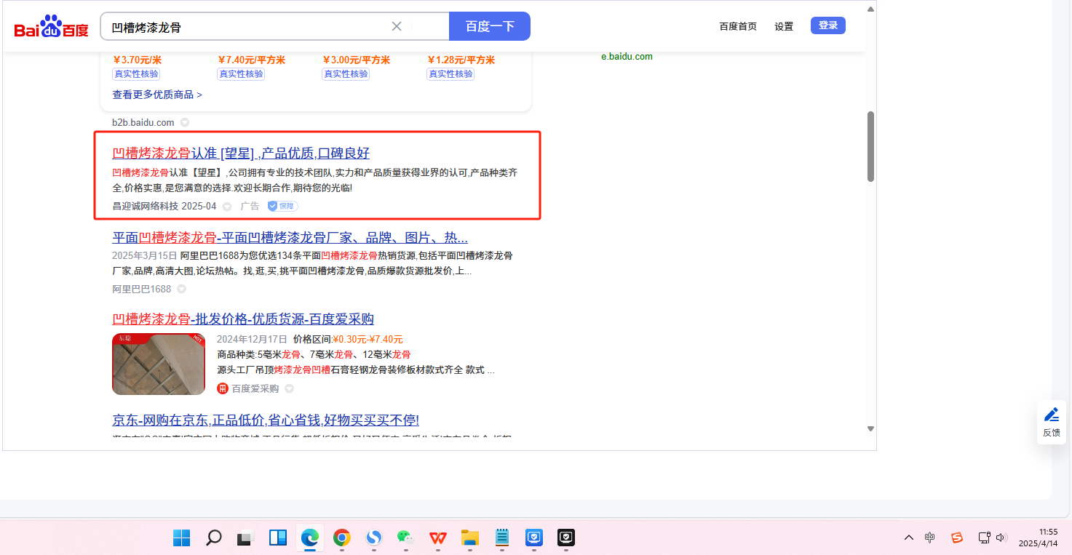This screenshot has width=1072, height=555.
Task: Click the 凹槽烤漆龙骨 product thumbnail image
Action: [159, 364]
